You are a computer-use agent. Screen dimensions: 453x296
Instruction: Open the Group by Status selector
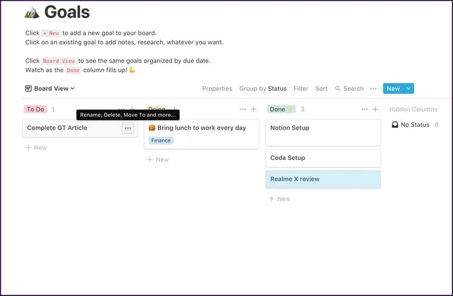[263, 89]
